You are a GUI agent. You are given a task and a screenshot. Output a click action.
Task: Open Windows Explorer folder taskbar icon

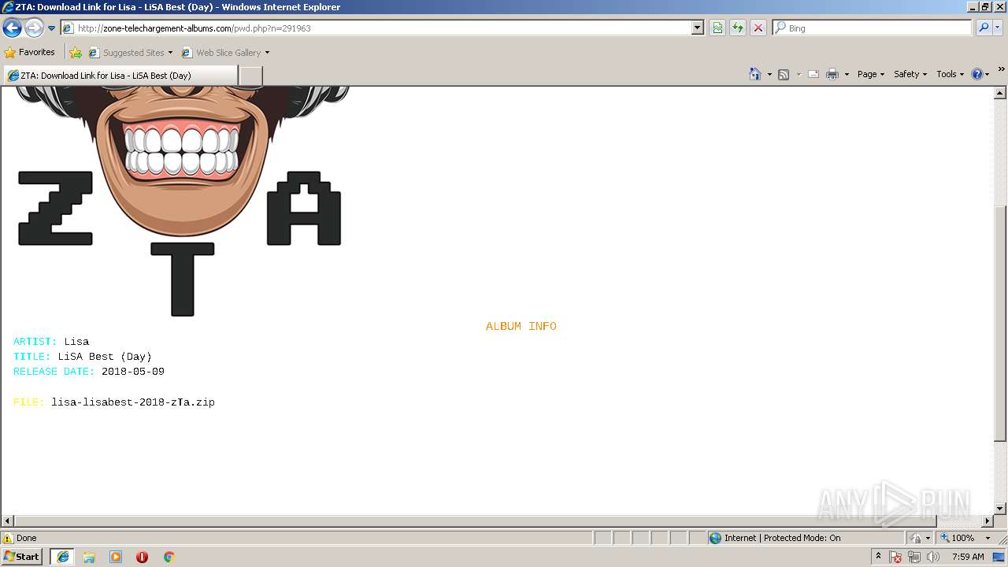click(89, 557)
